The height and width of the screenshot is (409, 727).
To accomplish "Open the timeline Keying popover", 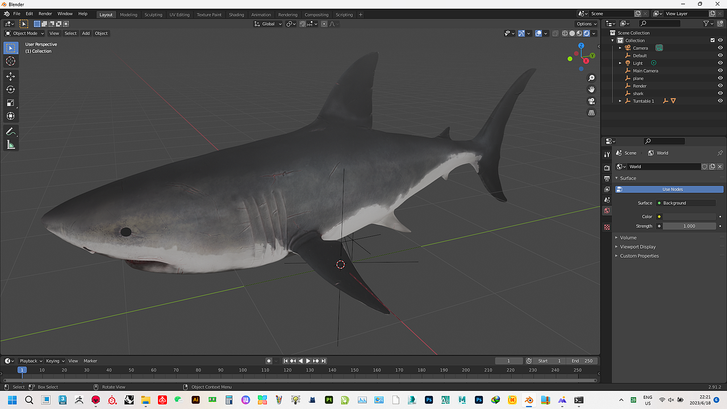I will coord(55,361).
